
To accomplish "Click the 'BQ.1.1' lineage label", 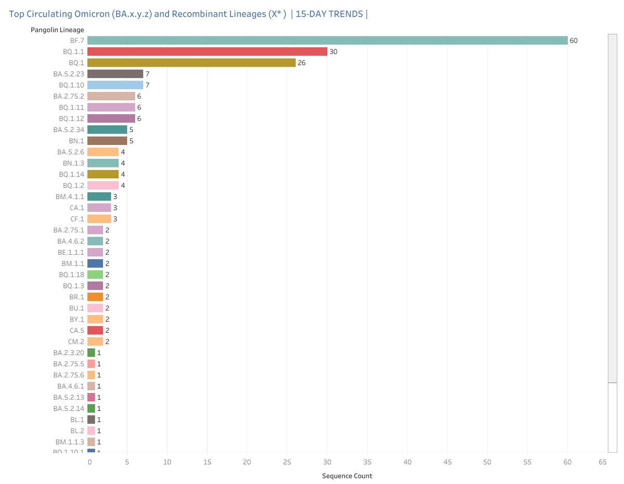I will point(73,51).
